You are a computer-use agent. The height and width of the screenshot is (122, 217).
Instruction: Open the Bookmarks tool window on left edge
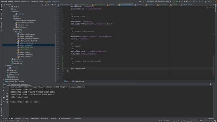pyautogui.click(x=1, y=112)
